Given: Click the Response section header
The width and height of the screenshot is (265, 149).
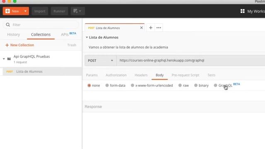Looking at the screenshot, I should tap(93, 107).
